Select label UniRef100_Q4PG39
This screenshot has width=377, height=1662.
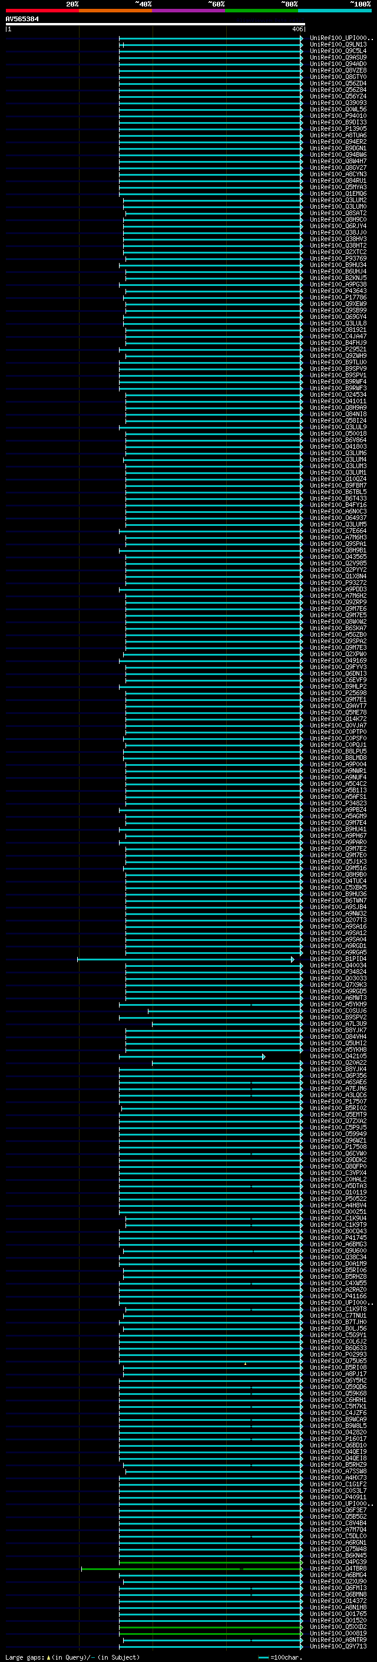338,1562
